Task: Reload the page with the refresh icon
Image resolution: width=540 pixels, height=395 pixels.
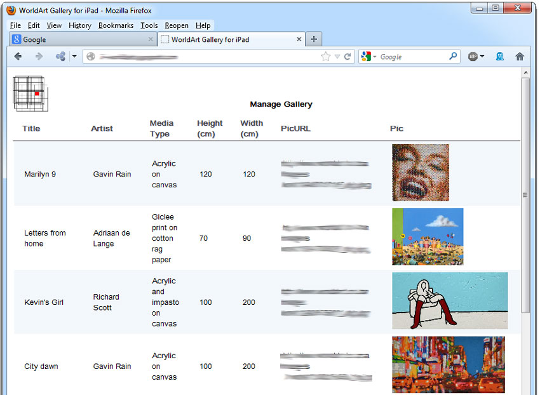Action: (x=348, y=57)
